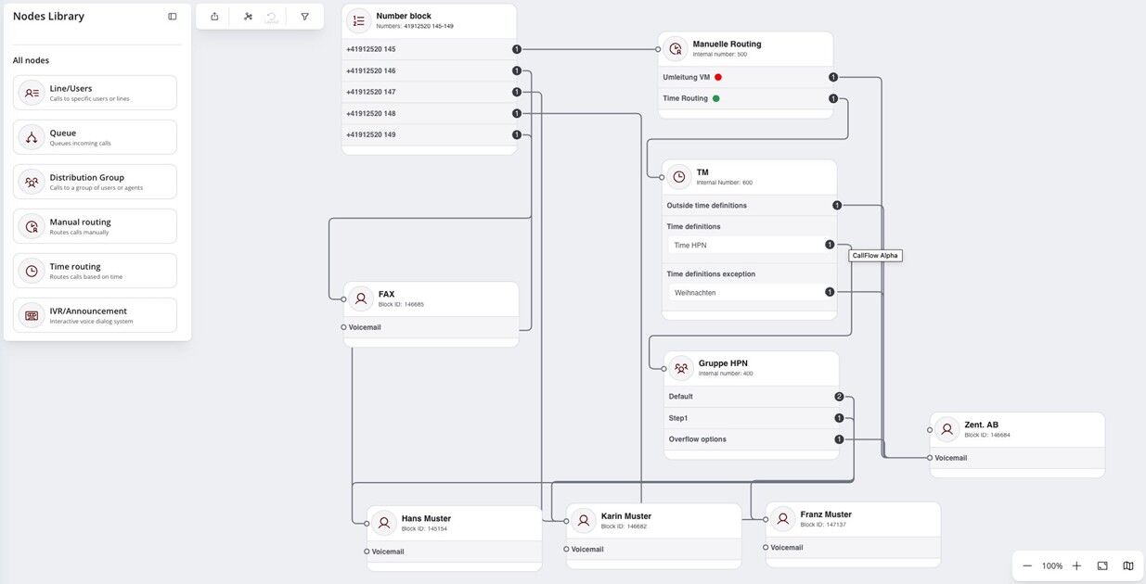Open the filter tool in the toolbar
Screen dimensions: 1146x584
[x=303, y=16]
